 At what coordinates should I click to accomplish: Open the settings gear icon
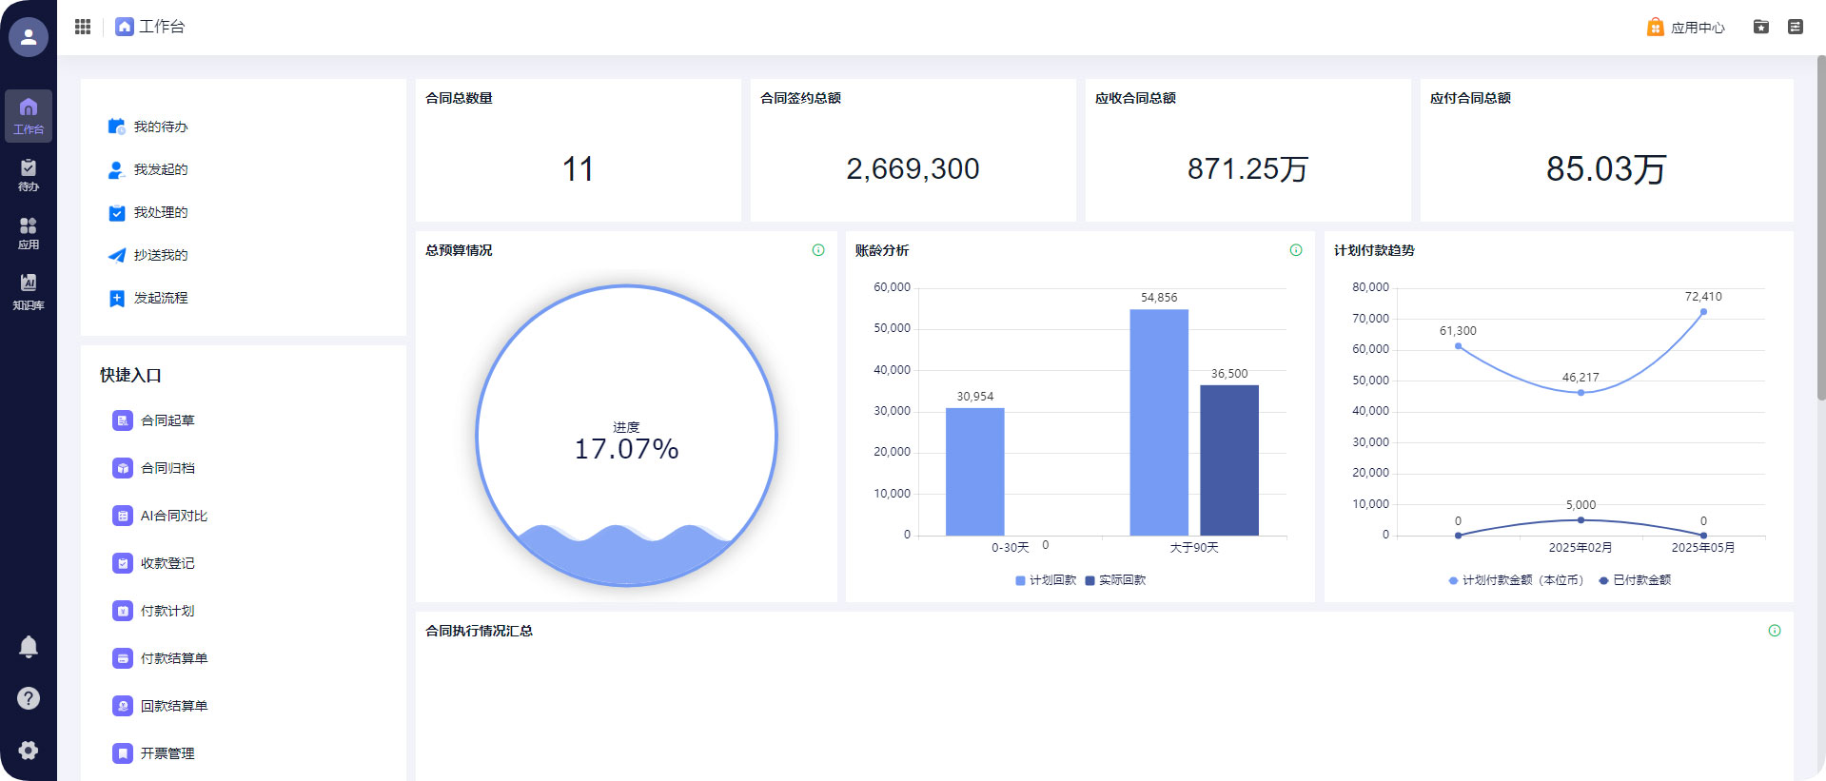29,750
